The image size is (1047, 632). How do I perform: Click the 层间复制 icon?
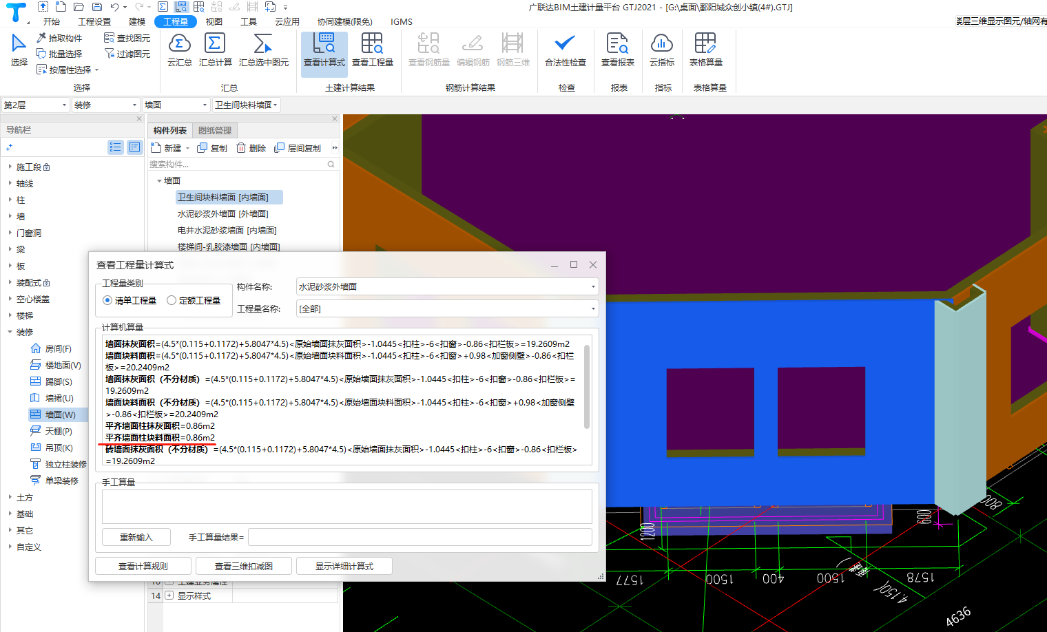point(279,148)
